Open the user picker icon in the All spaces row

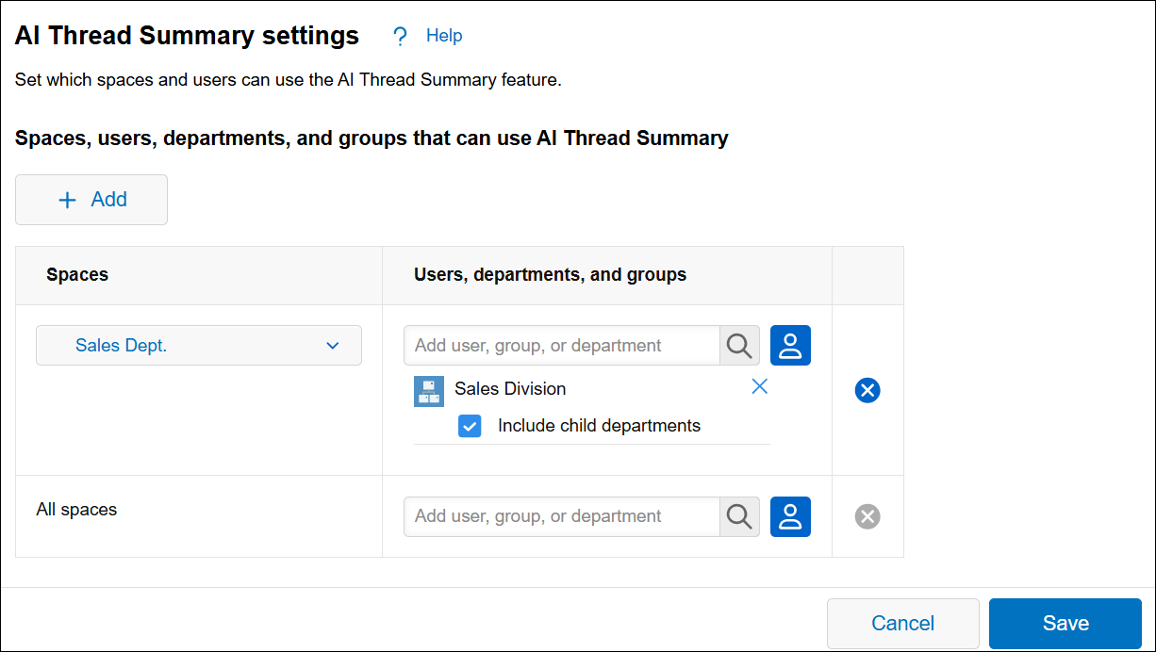(x=790, y=516)
